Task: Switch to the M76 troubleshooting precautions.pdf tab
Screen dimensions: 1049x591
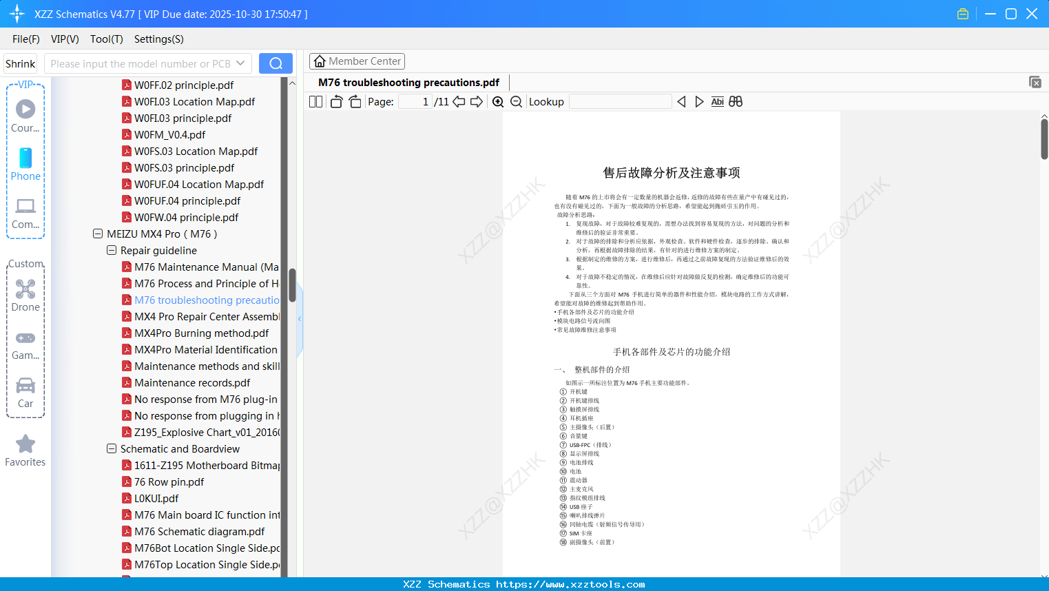Action: click(x=408, y=82)
